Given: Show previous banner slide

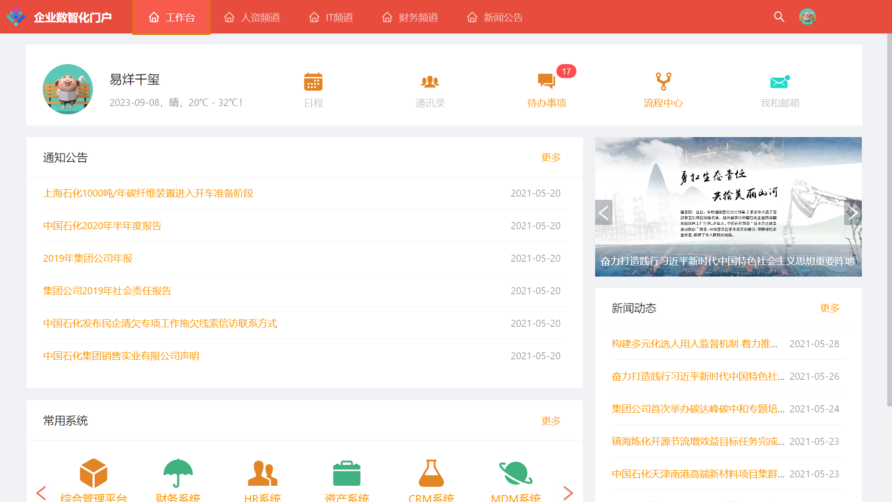Looking at the screenshot, I should tap(603, 213).
